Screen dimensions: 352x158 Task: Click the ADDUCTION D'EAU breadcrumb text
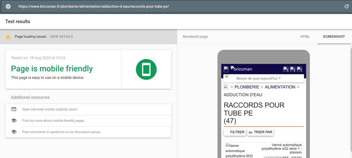pos(243,95)
